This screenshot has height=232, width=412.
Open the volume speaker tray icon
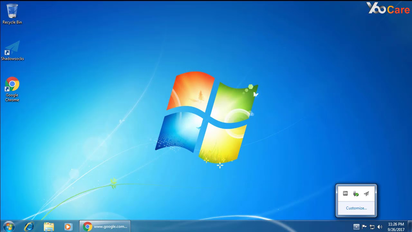pyautogui.click(x=380, y=227)
